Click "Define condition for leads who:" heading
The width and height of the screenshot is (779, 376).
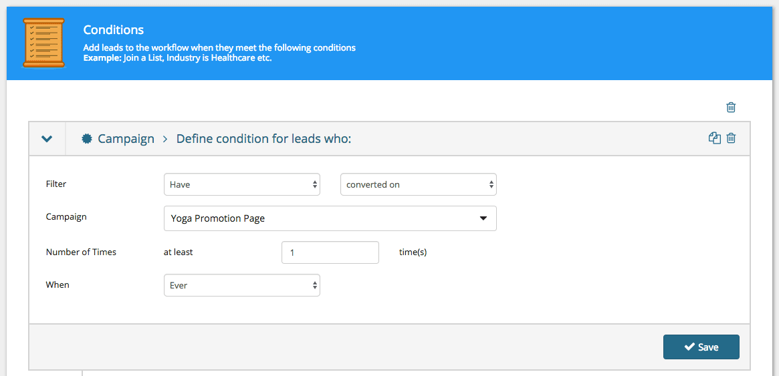tap(263, 139)
